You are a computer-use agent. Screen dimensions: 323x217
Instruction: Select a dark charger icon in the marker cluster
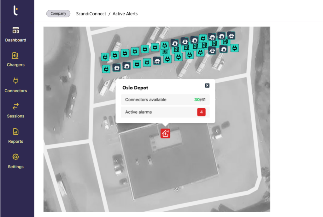117,67
